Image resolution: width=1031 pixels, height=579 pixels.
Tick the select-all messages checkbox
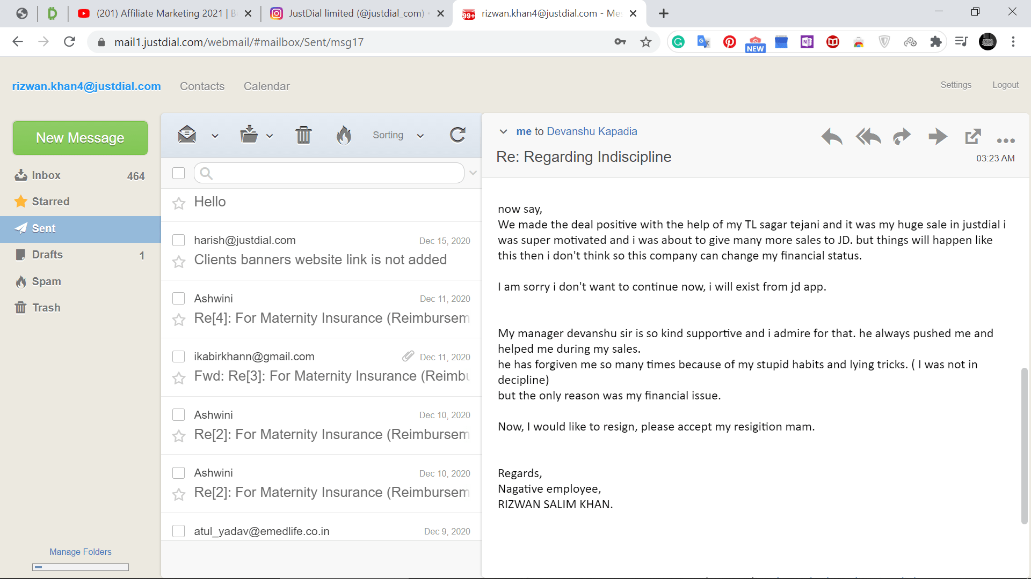(x=179, y=173)
